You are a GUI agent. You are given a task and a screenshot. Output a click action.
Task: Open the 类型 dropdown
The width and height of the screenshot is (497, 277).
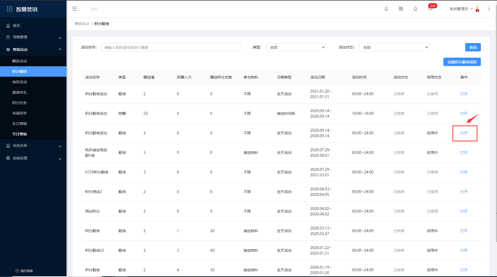[296, 47]
